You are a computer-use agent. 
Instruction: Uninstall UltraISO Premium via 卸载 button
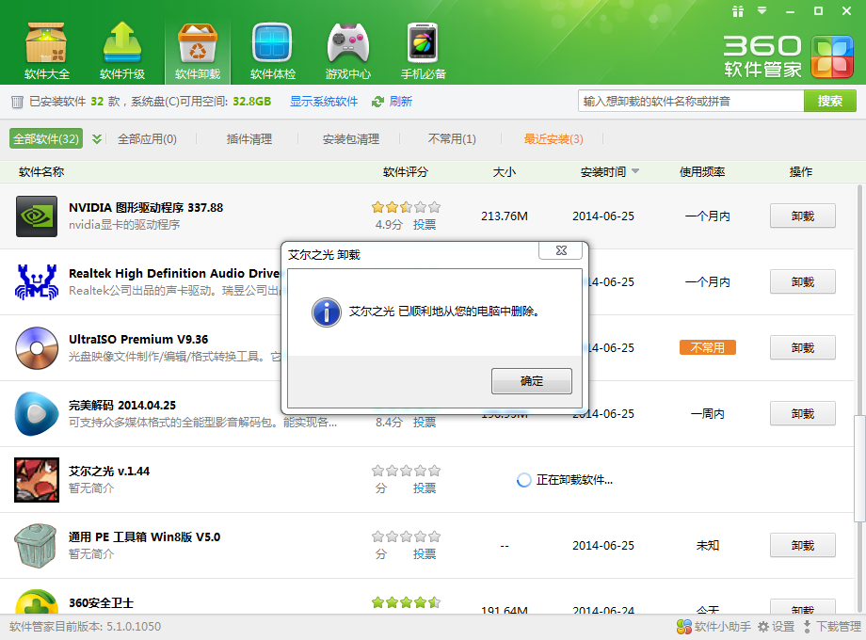click(x=803, y=348)
